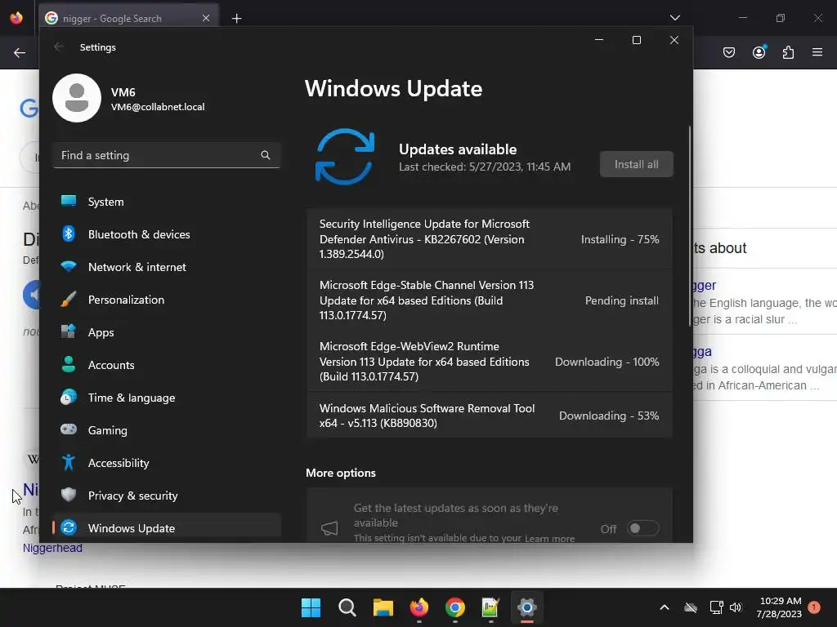The image size is (837, 627).
Task: Select the Microsoft Edge-Stable Channel update row
Action: click(490, 300)
